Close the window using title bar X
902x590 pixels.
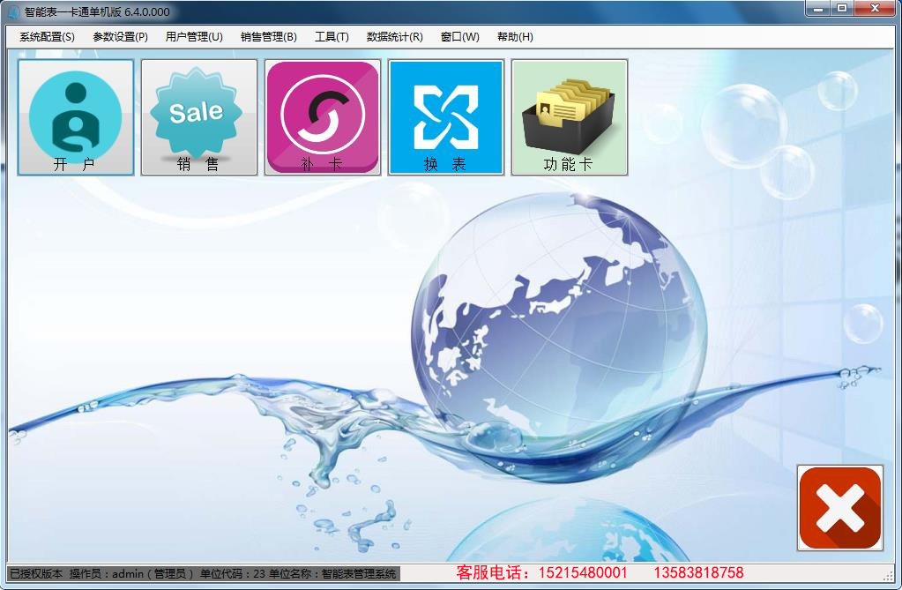pos(875,8)
